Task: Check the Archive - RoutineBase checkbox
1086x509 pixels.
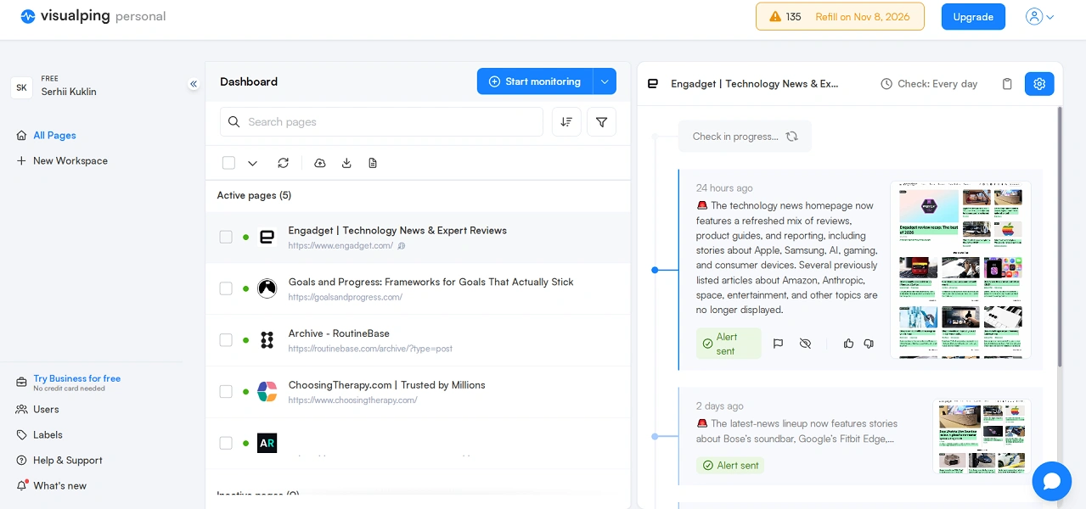Action: [226, 340]
